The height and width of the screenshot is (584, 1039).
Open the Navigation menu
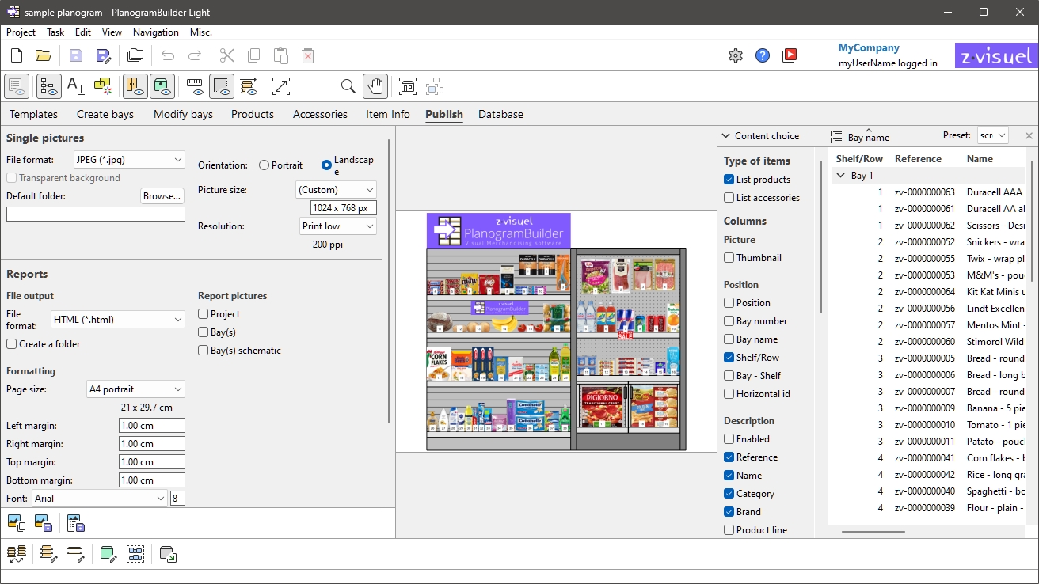click(155, 32)
